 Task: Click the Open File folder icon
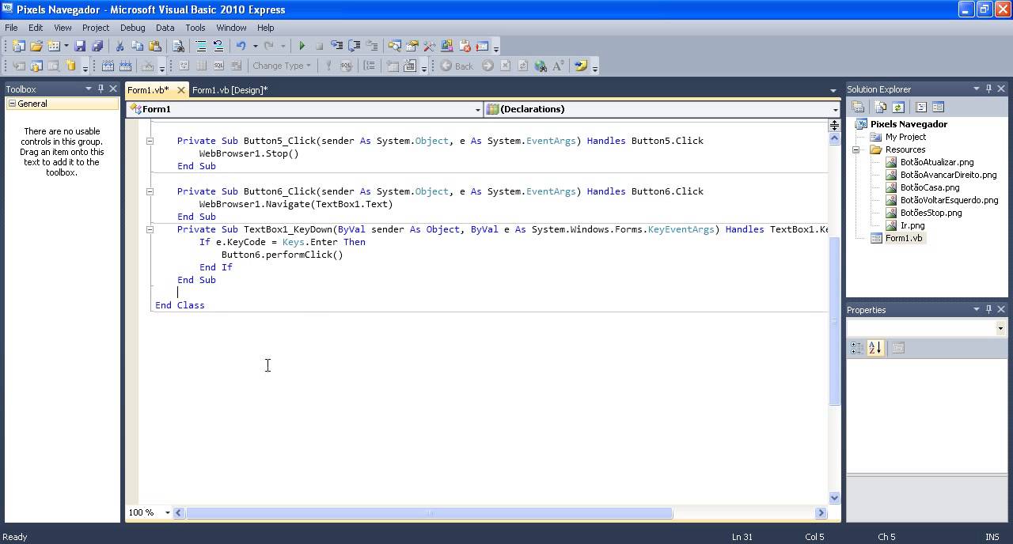point(36,47)
